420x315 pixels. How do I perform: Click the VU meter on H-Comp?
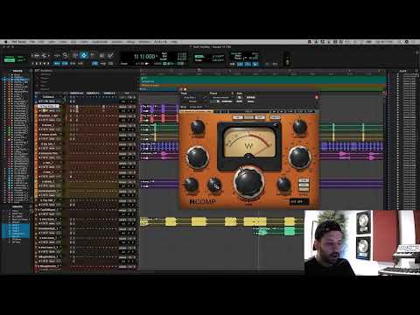tap(248, 143)
